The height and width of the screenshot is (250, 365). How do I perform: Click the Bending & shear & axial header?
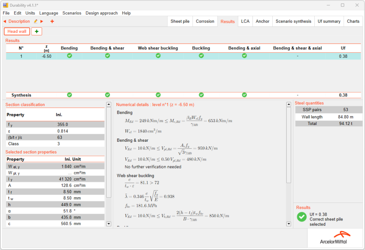click(297, 48)
